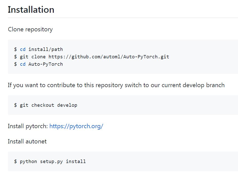Viewport: 238px width, 173px height.
Task: Click the "cd Auto-PyTorch" command line
Action: 38,64
